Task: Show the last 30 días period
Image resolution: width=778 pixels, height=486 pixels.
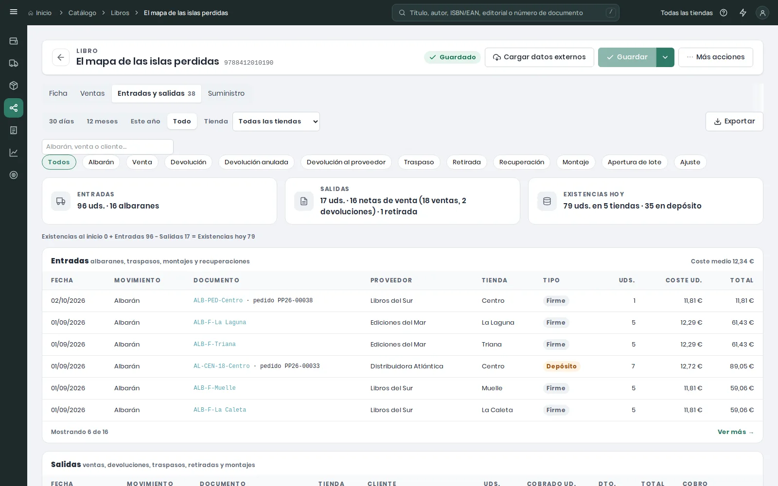Action: pos(62,121)
